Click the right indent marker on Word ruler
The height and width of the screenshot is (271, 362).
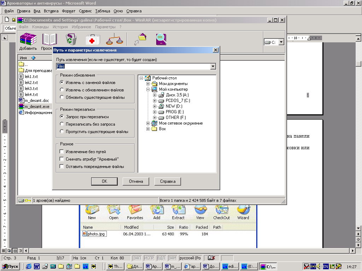309,38
